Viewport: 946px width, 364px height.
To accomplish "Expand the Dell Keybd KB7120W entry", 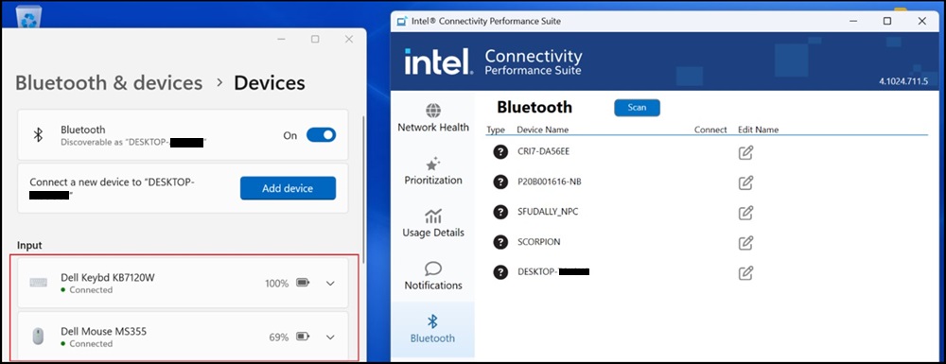I will 330,284.
